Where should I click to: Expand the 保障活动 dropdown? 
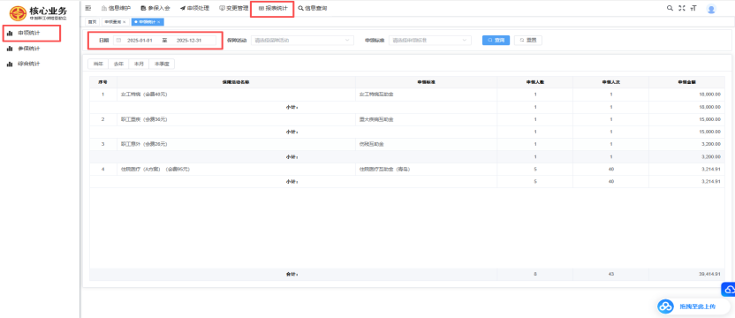pyautogui.click(x=302, y=41)
